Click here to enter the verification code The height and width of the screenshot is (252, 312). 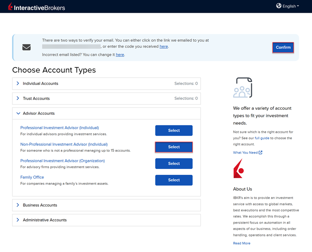[x=164, y=46]
